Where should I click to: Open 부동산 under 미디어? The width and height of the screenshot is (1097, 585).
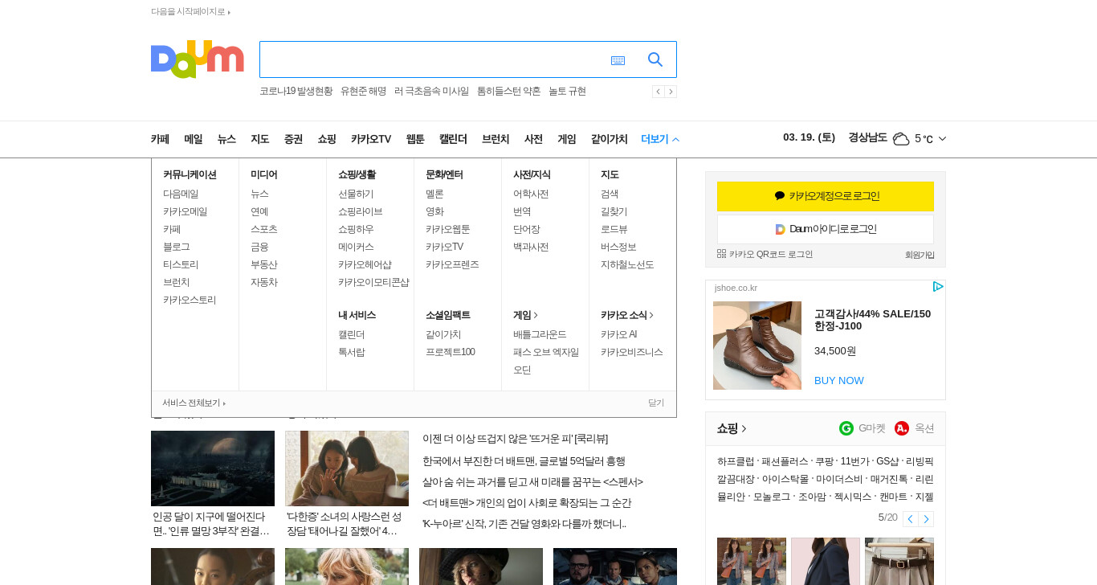pos(264,264)
